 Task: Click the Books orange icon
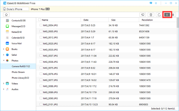7,49
